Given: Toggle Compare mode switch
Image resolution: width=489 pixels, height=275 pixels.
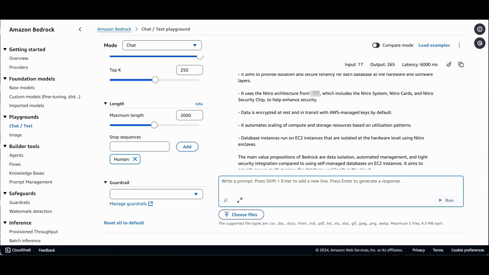Looking at the screenshot, I should (376, 45).
